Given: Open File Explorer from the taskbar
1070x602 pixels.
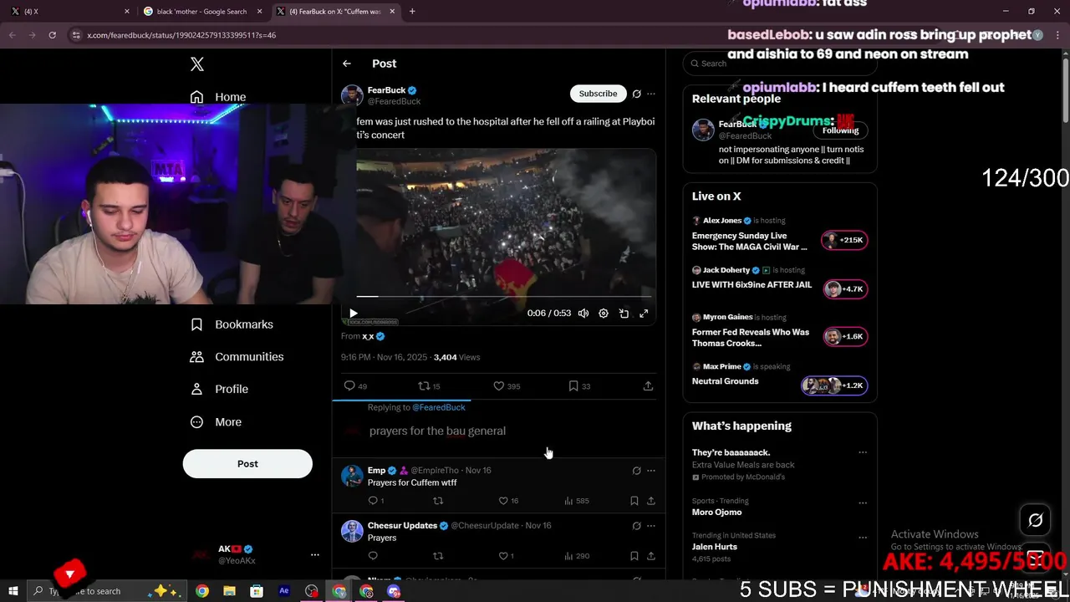Looking at the screenshot, I should coord(229,591).
